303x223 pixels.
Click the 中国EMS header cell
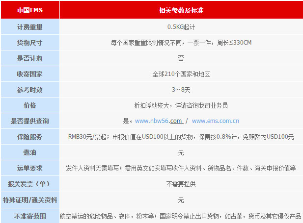point(30,10)
